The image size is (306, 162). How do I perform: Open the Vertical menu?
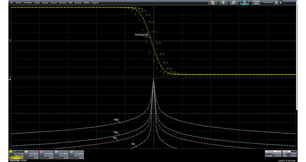point(18,2)
